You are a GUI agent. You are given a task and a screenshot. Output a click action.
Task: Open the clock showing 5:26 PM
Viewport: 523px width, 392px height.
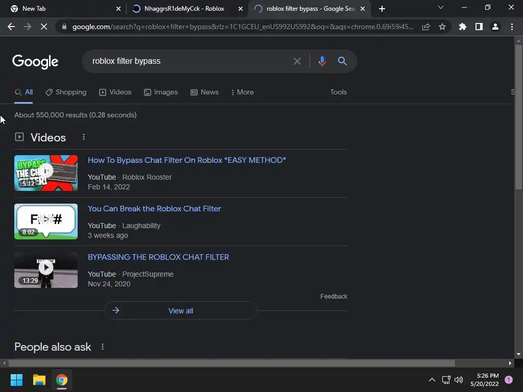(485, 380)
